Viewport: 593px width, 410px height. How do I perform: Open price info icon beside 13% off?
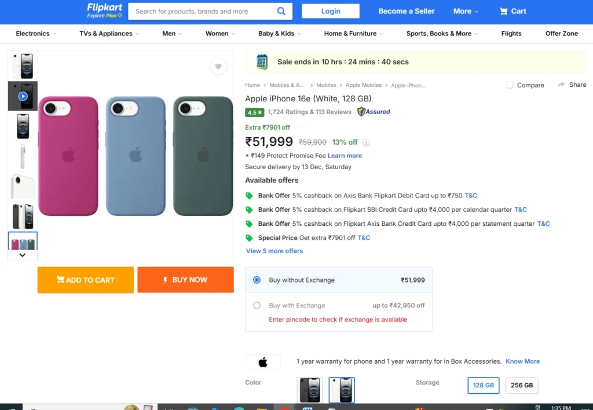click(x=367, y=142)
